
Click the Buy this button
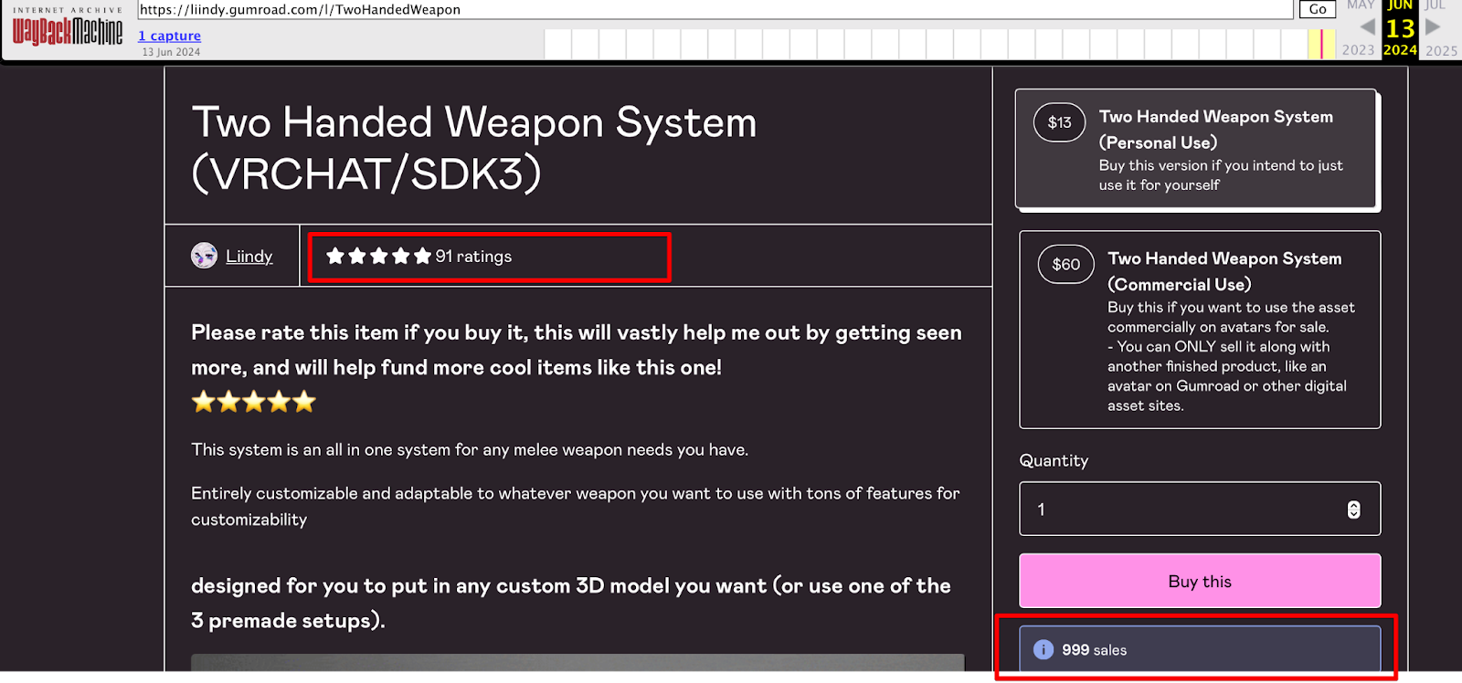[1200, 581]
